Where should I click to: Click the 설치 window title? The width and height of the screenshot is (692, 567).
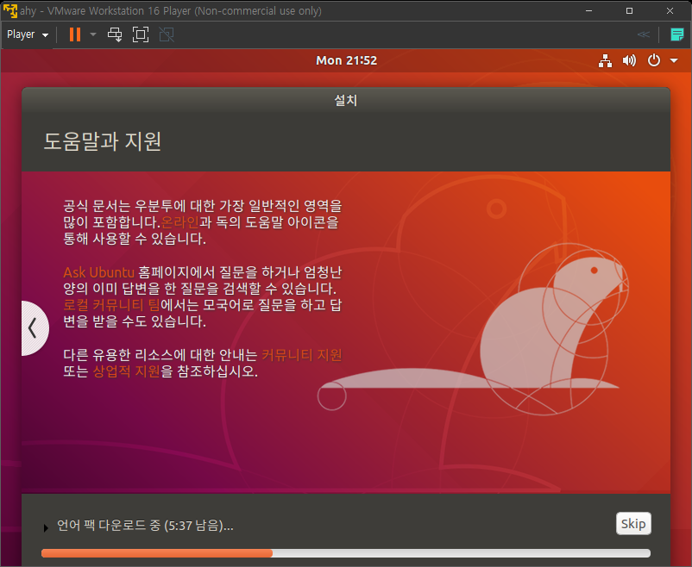tap(345, 100)
